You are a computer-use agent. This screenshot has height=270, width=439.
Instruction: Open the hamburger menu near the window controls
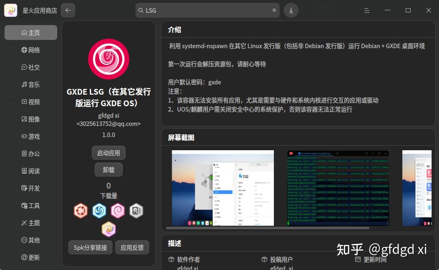(367, 10)
